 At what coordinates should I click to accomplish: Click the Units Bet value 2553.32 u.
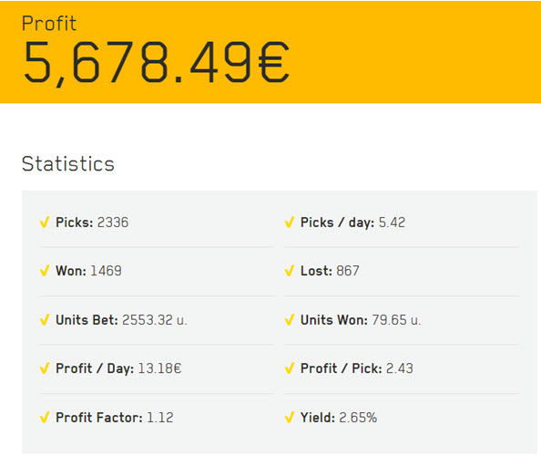[x=155, y=320]
